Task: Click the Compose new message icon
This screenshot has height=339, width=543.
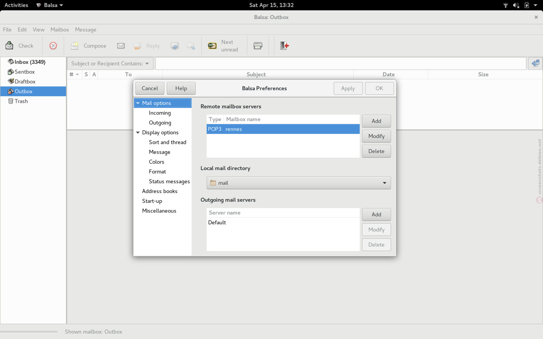Action: [x=74, y=46]
